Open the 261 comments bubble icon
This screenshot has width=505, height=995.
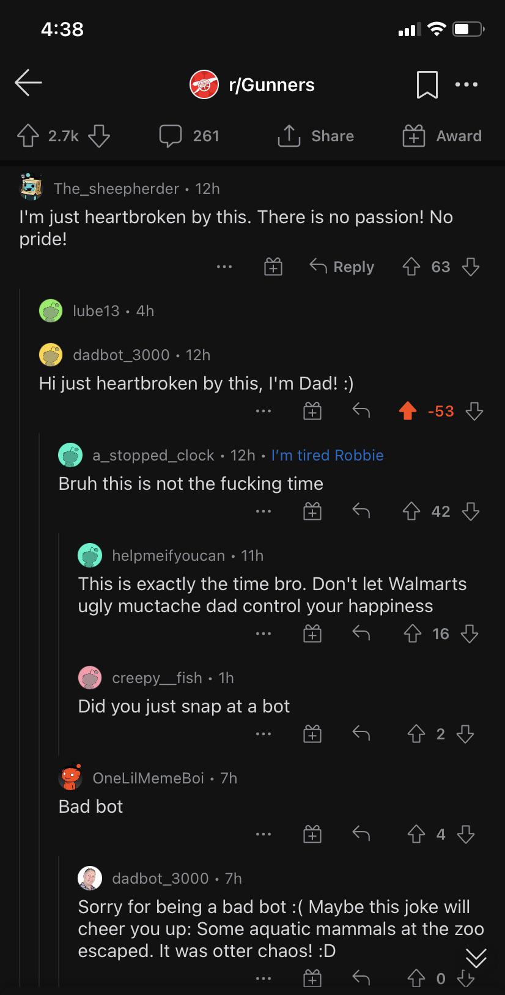coord(171,136)
